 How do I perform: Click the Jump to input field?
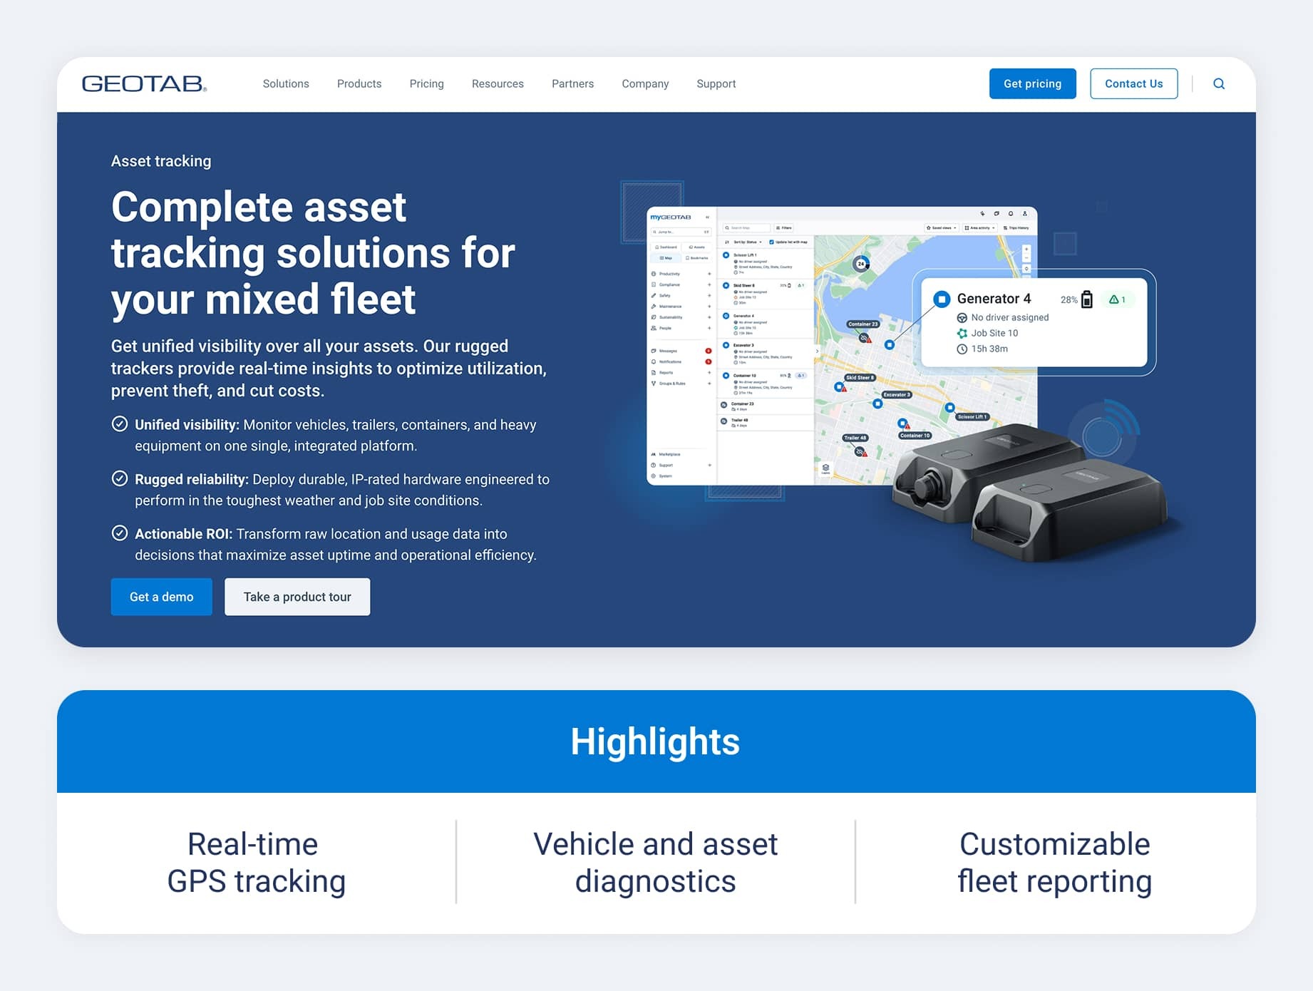pyautogui.click(x=681, y=232)
